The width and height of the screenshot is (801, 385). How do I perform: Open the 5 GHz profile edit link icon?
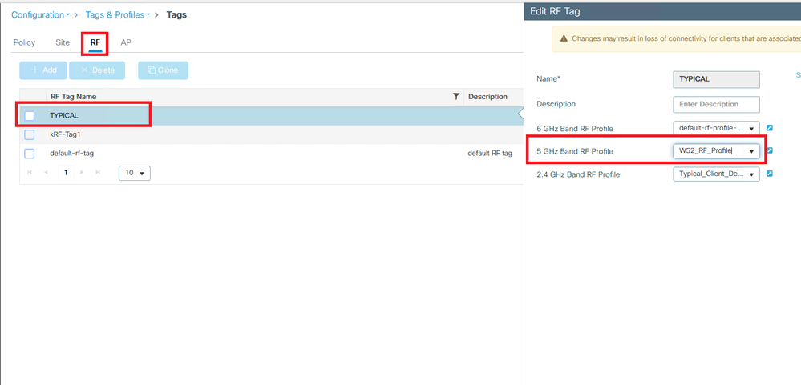770,150
